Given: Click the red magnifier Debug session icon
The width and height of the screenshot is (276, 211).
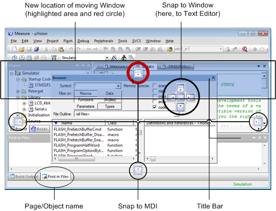Looking at the screenshot, I should click(x=245, y=49).
